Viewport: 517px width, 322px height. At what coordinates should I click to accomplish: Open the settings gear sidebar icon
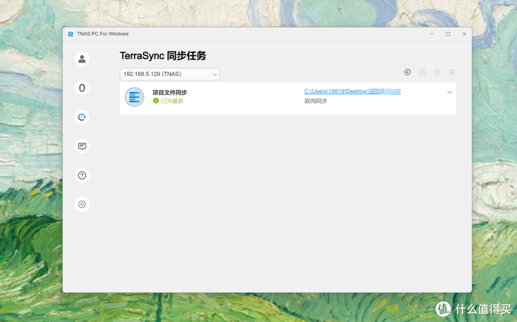click(82, 204)
